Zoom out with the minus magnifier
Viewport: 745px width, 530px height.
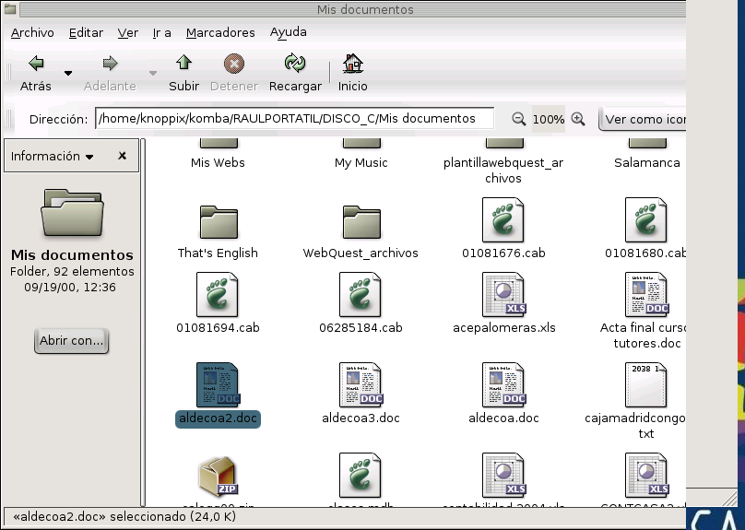pyautogui.click(x=518, y=119)
